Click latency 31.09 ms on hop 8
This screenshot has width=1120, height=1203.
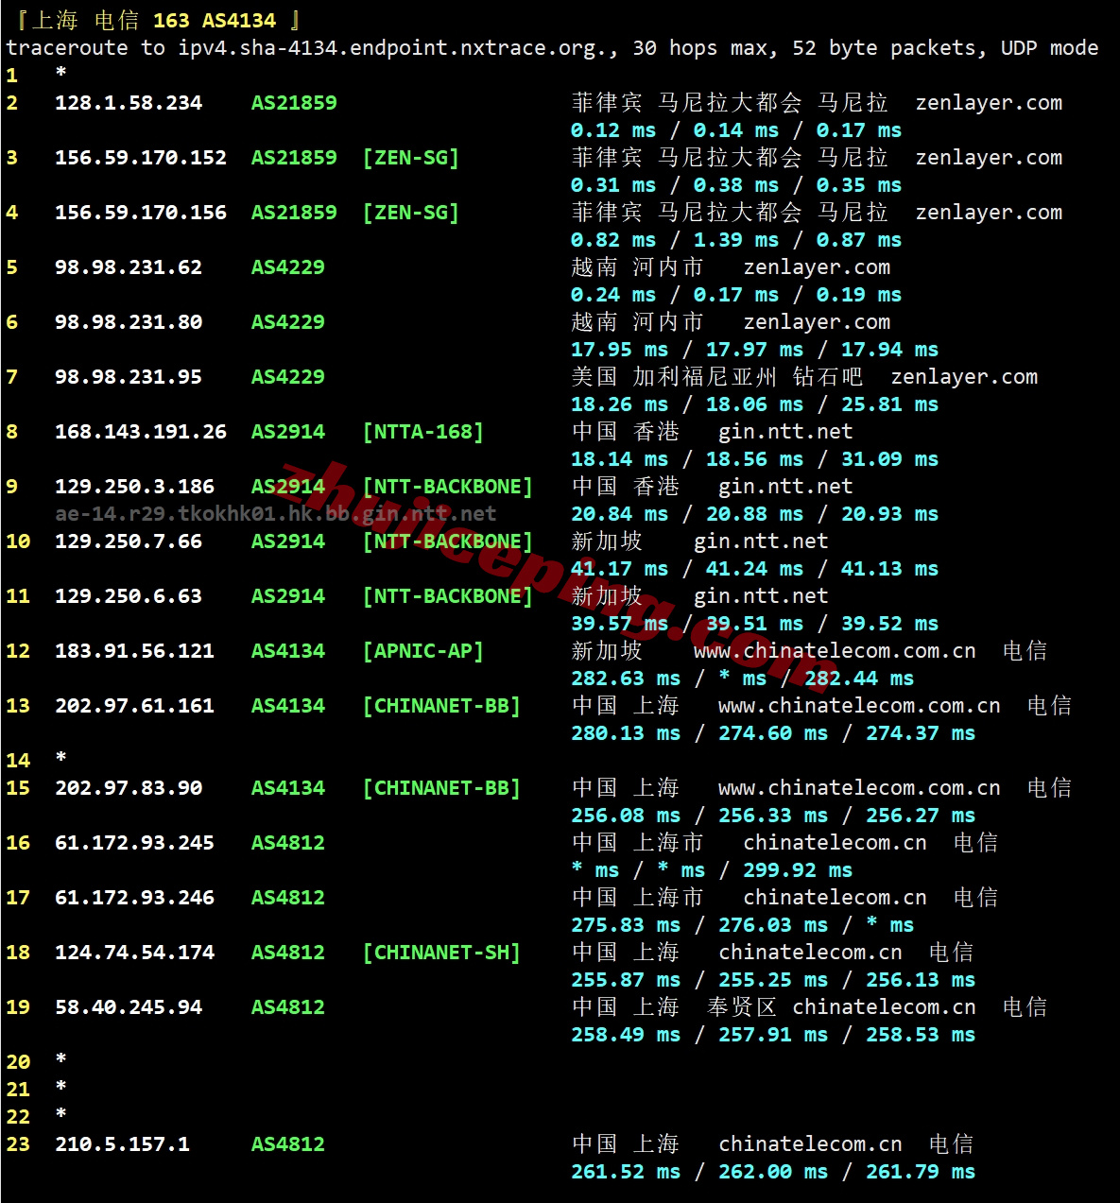point(889,459)
